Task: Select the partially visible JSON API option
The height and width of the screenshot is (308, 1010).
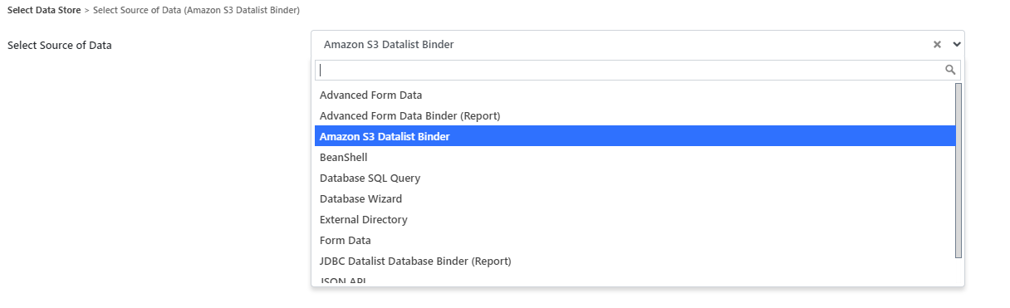Action: coord(635,279)
